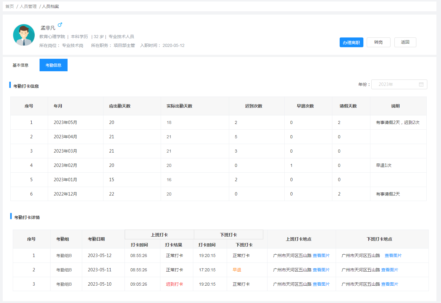Click the 办理离职 button

351,42
